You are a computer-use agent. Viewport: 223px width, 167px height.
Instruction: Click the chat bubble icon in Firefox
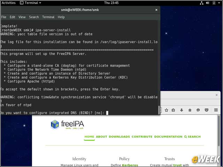coord(198,110)
